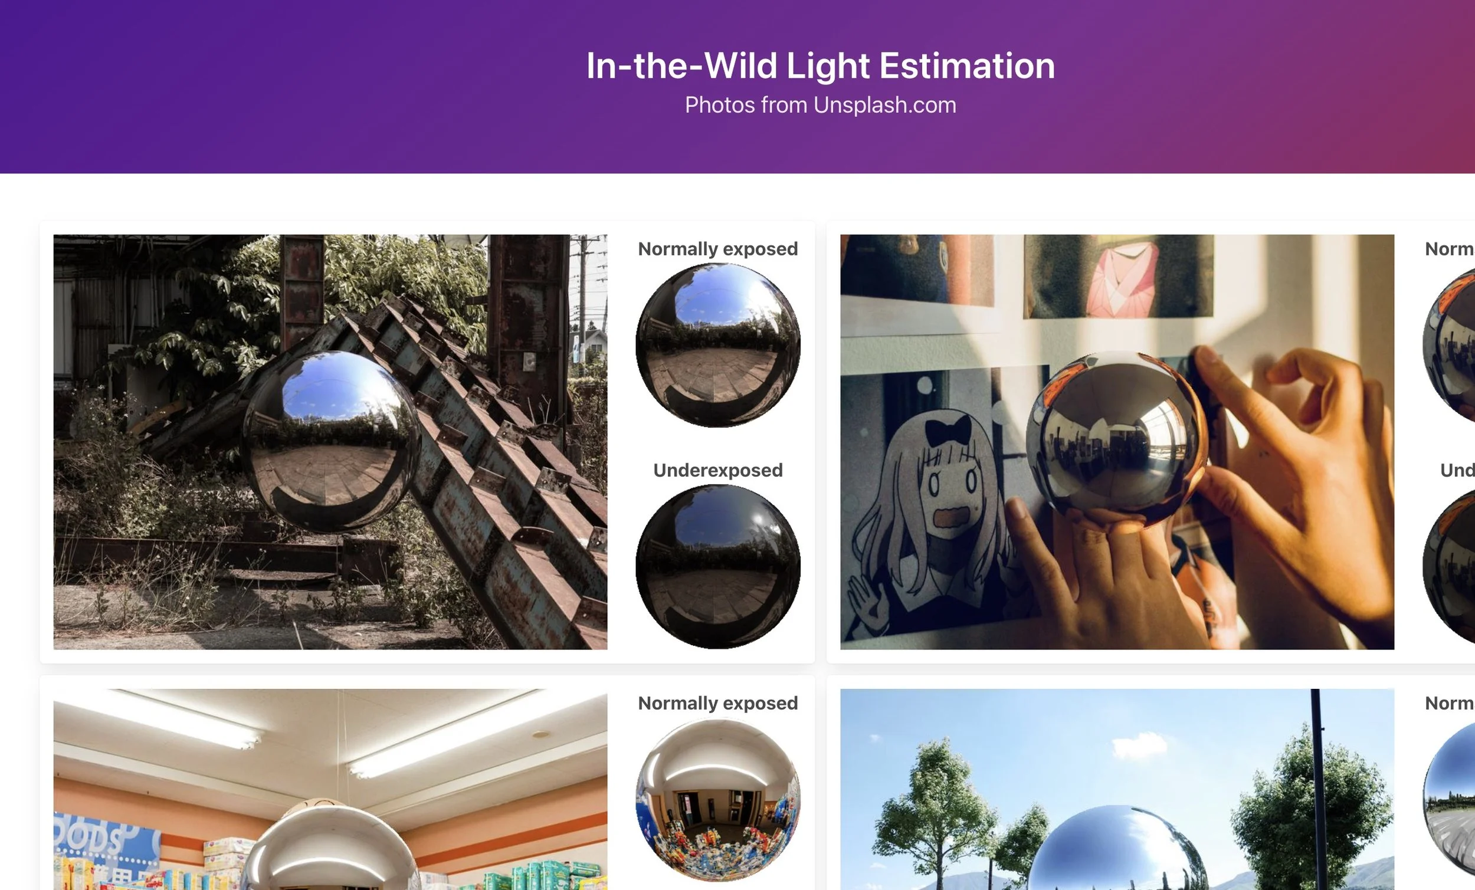
Task: Open the rusty industrial ruins photo
Action: [330, 442]
